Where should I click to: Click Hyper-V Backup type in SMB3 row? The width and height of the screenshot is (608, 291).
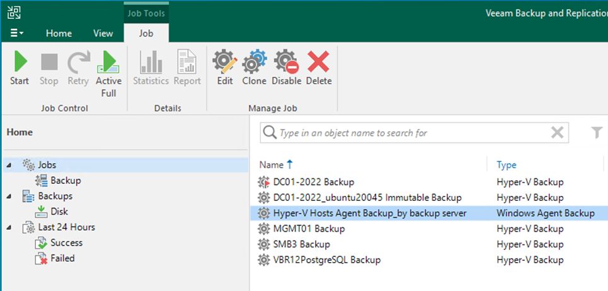coord(530,244)
